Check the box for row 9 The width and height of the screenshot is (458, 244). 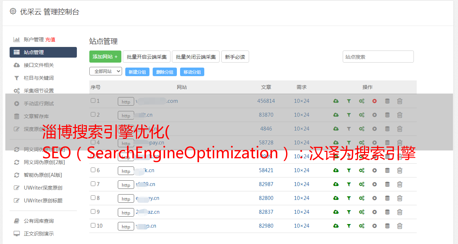[93, 212]
